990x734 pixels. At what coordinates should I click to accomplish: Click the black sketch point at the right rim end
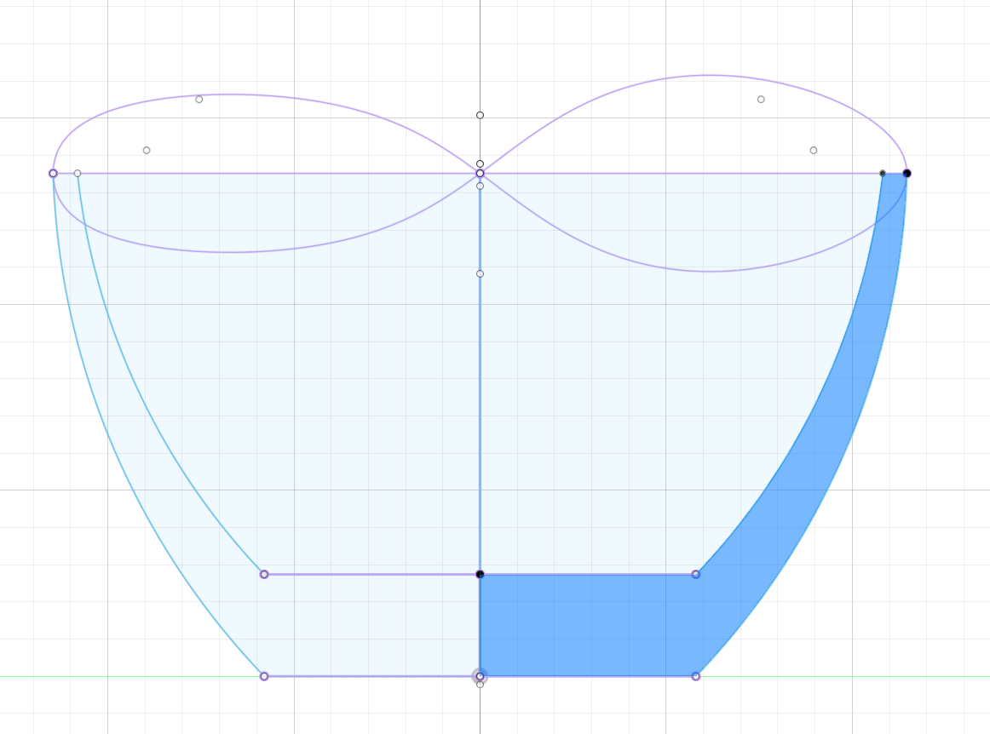tap(907, 173)
